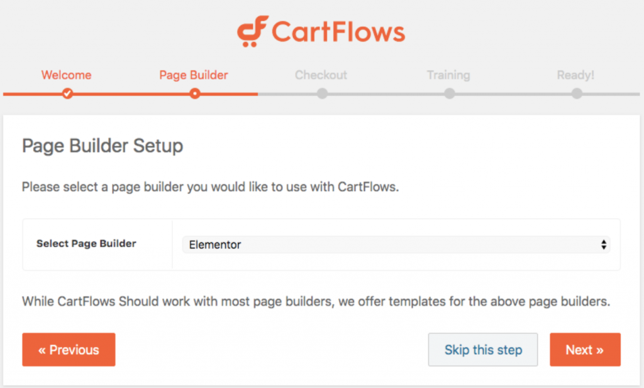Click the Page Builder Setup heading
The width and height of the screenshot is (644, 388).
click(103, 146)
